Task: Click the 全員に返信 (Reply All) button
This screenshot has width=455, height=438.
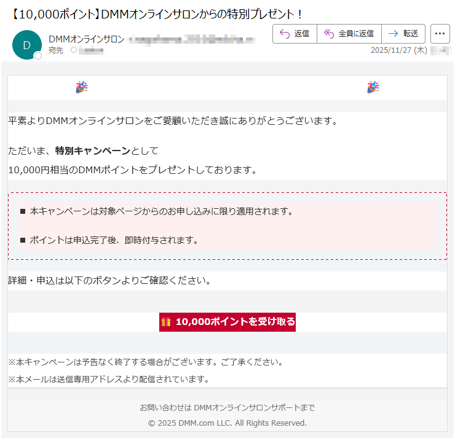Action: click(349, 34)
